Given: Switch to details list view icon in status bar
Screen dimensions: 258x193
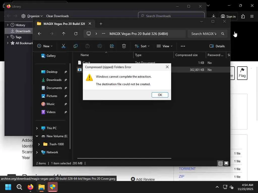Looking at the screenshot, I should click(x=220, y=163).
